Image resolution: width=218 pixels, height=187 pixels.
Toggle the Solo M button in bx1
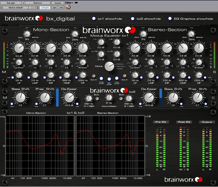click(x=94, y=76)
